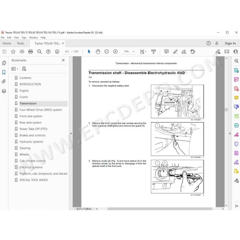Viewport: 240px width, 240px height.
Task: Open the Window menu
Action: [33, 37]
